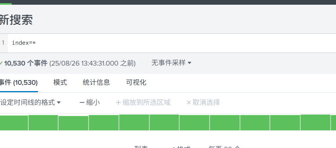Click the green checkmark job status icon
Screen dimensions: 336x148
click(1, 63)
